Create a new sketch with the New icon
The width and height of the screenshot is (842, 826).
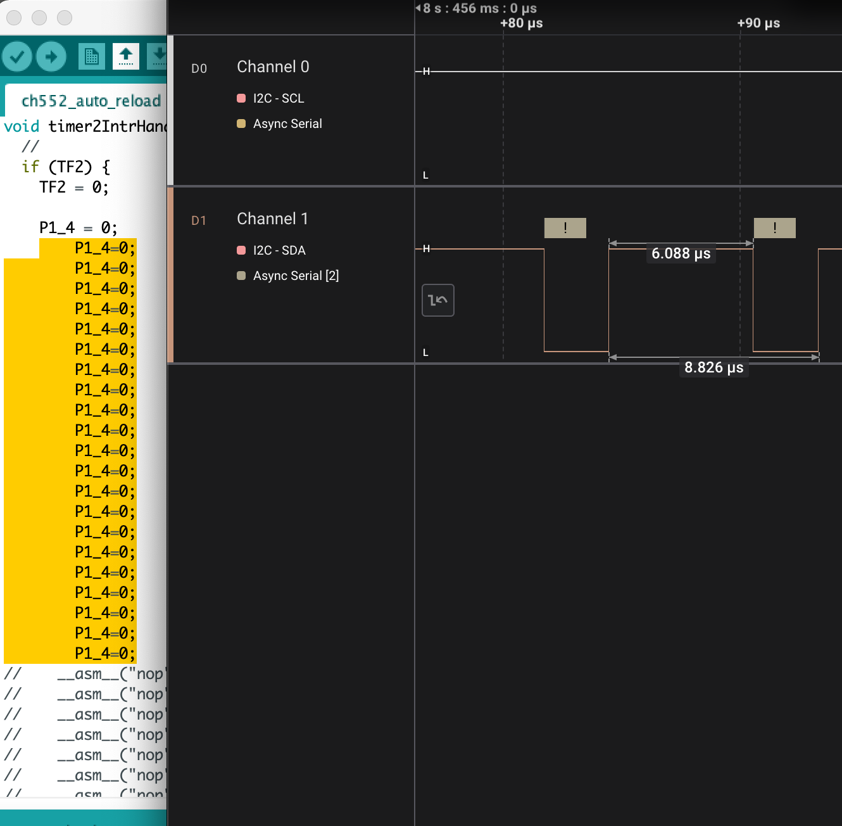(x=92, y=57)
